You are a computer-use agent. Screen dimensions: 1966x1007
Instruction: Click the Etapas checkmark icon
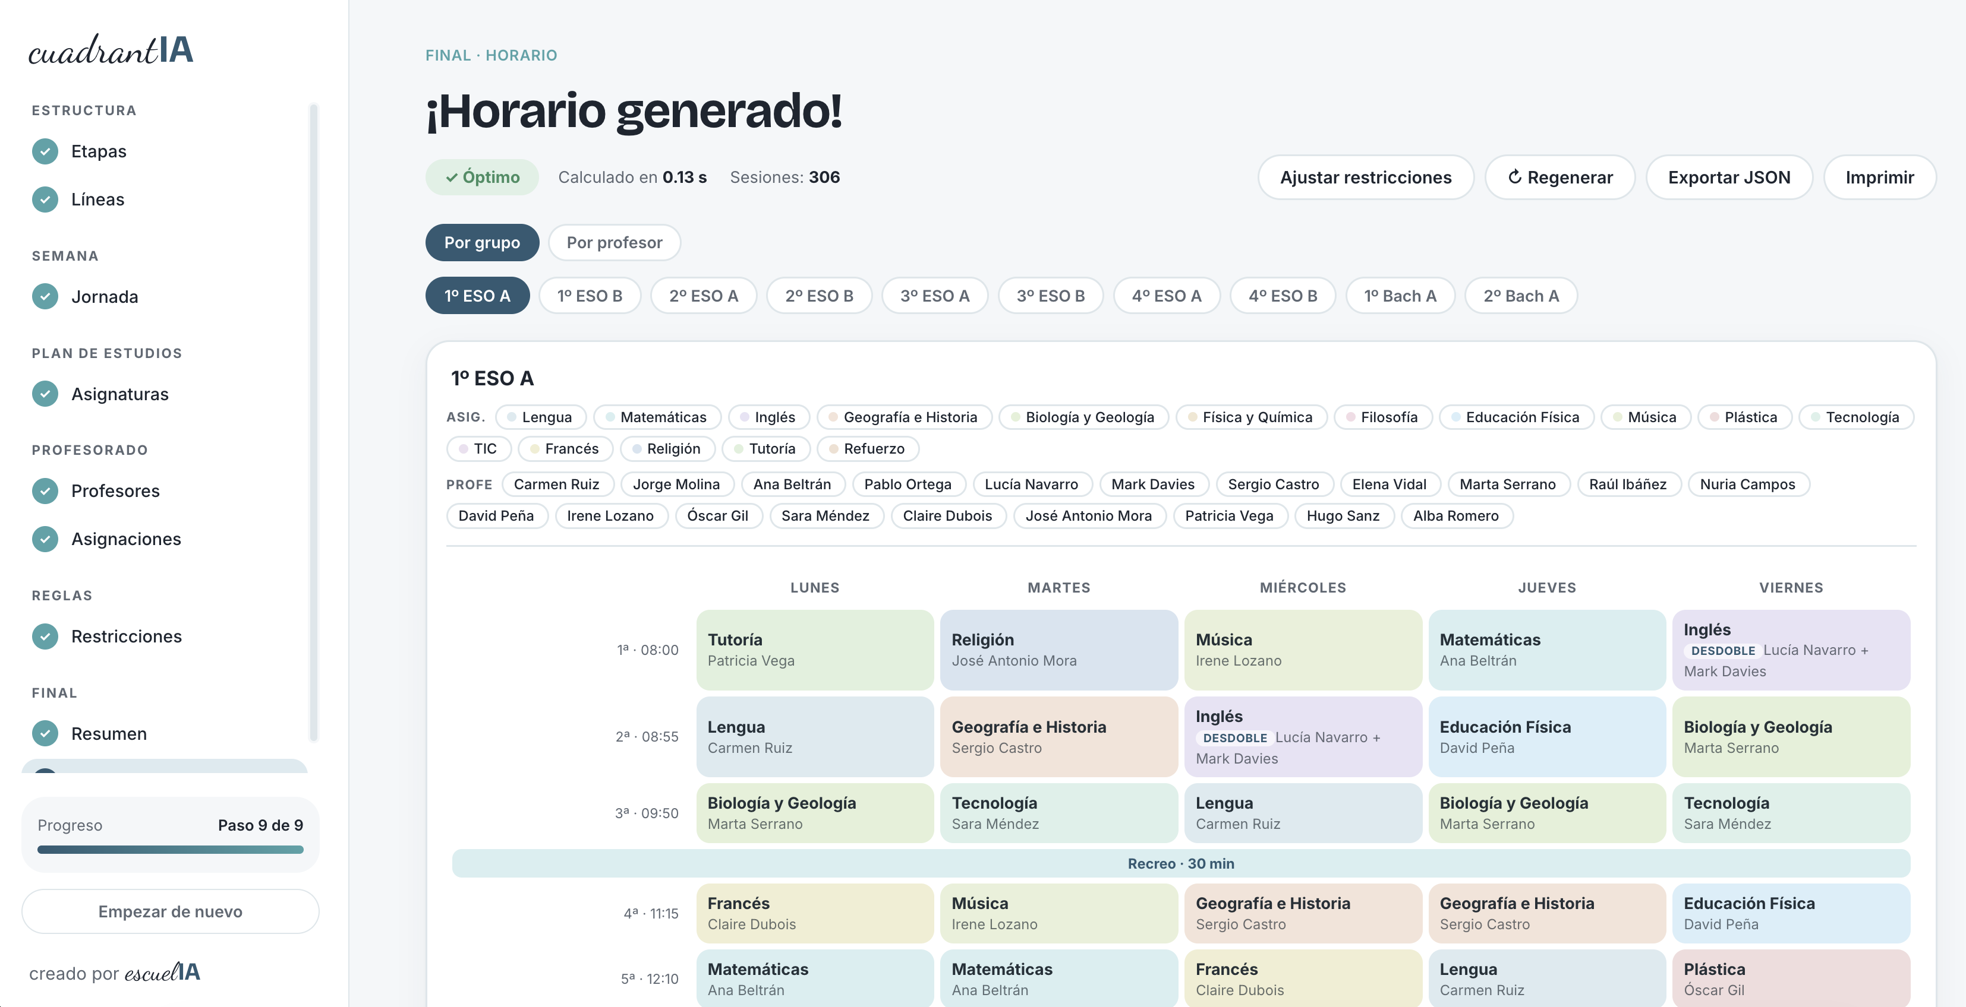[x=45, y=151]
